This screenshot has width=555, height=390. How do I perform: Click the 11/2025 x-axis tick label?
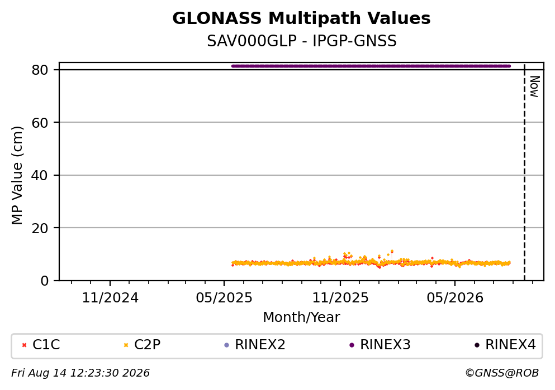pos(340,298)
